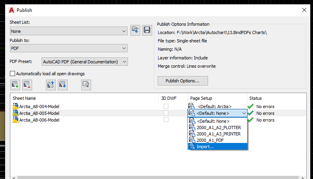The image size is (313, 179).
Task: Click the Load Sheet List icon
Action: [136, 30]
